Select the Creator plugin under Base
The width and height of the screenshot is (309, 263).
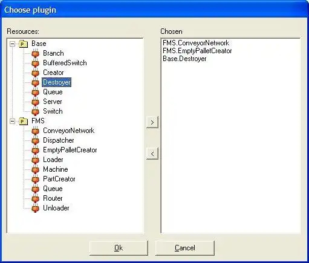click(53, 73)
